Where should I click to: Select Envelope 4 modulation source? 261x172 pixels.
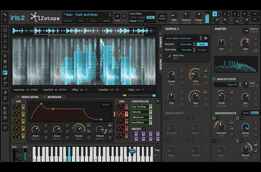coord(122,129)
